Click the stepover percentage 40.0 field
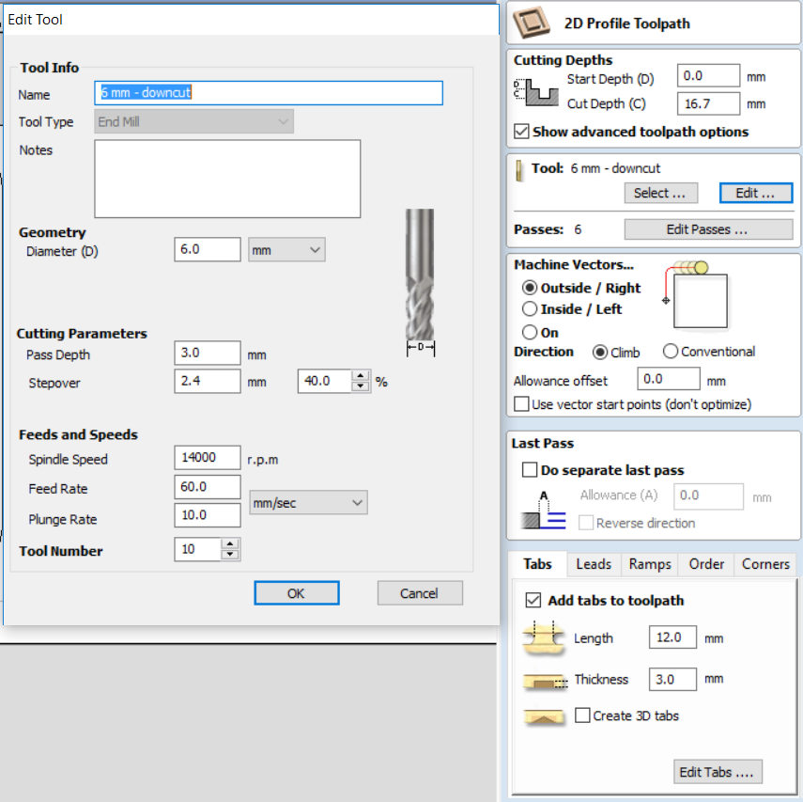 (325, 381)
